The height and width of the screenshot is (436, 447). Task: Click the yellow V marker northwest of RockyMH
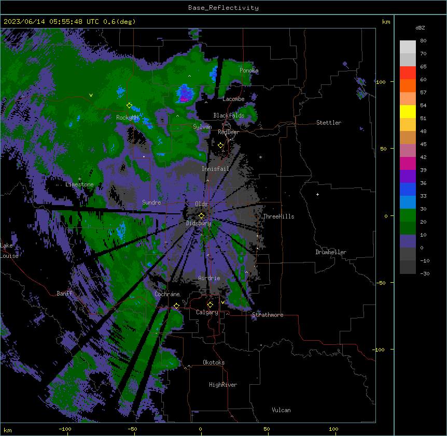[91, 95]
